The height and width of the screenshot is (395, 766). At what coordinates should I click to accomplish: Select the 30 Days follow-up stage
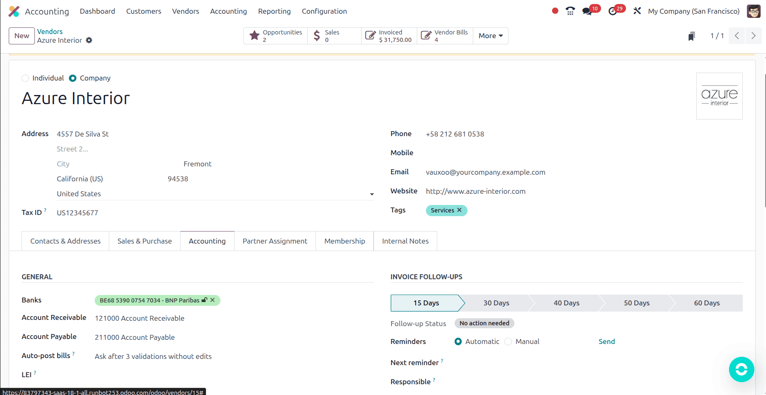pyautogui.click(x=497, y=303)
